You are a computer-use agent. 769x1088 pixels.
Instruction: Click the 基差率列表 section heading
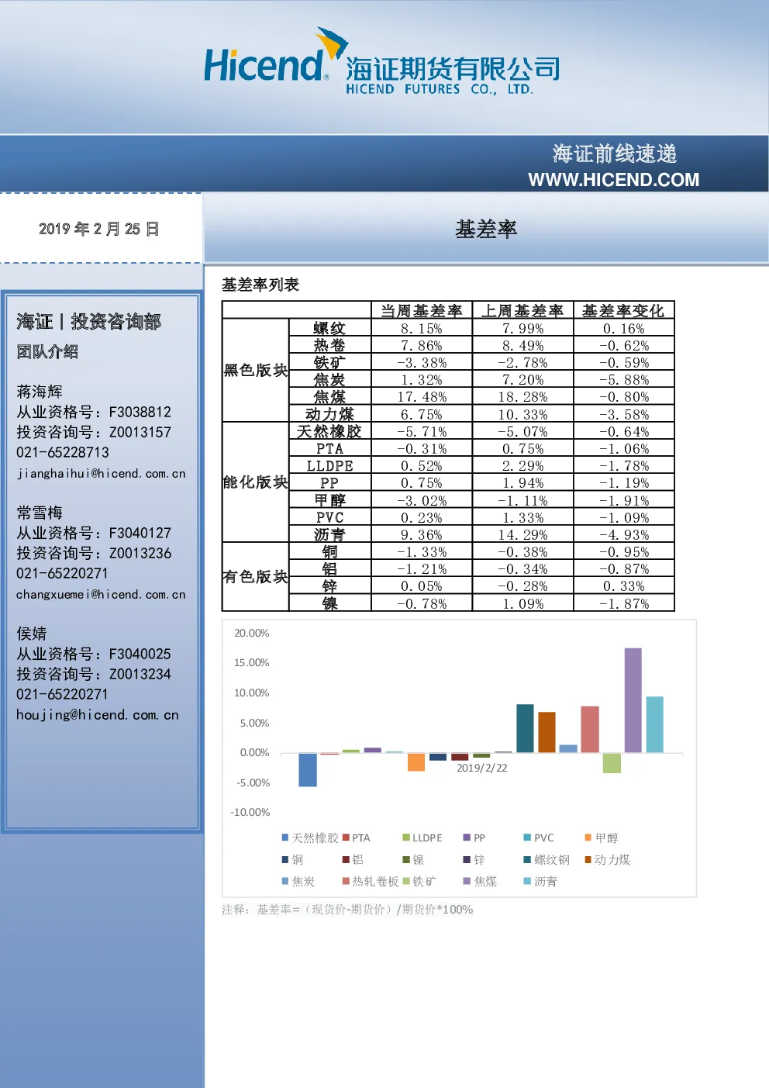coord(260,285)
